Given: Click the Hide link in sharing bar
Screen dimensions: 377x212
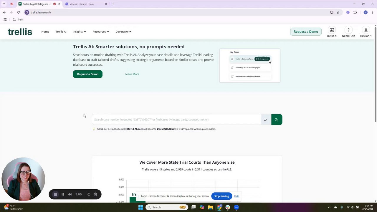Looking at the screenshot, I should pyautogui.click(x=237, y=196).
